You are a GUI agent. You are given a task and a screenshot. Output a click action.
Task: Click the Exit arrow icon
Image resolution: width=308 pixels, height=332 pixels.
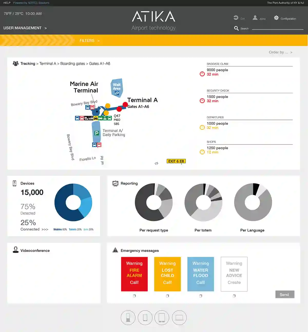(236, 18)
